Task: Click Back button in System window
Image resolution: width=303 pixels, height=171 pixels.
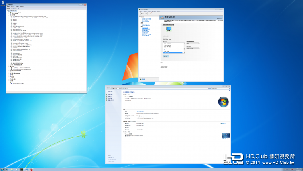Action: click(x=107, y=89)
